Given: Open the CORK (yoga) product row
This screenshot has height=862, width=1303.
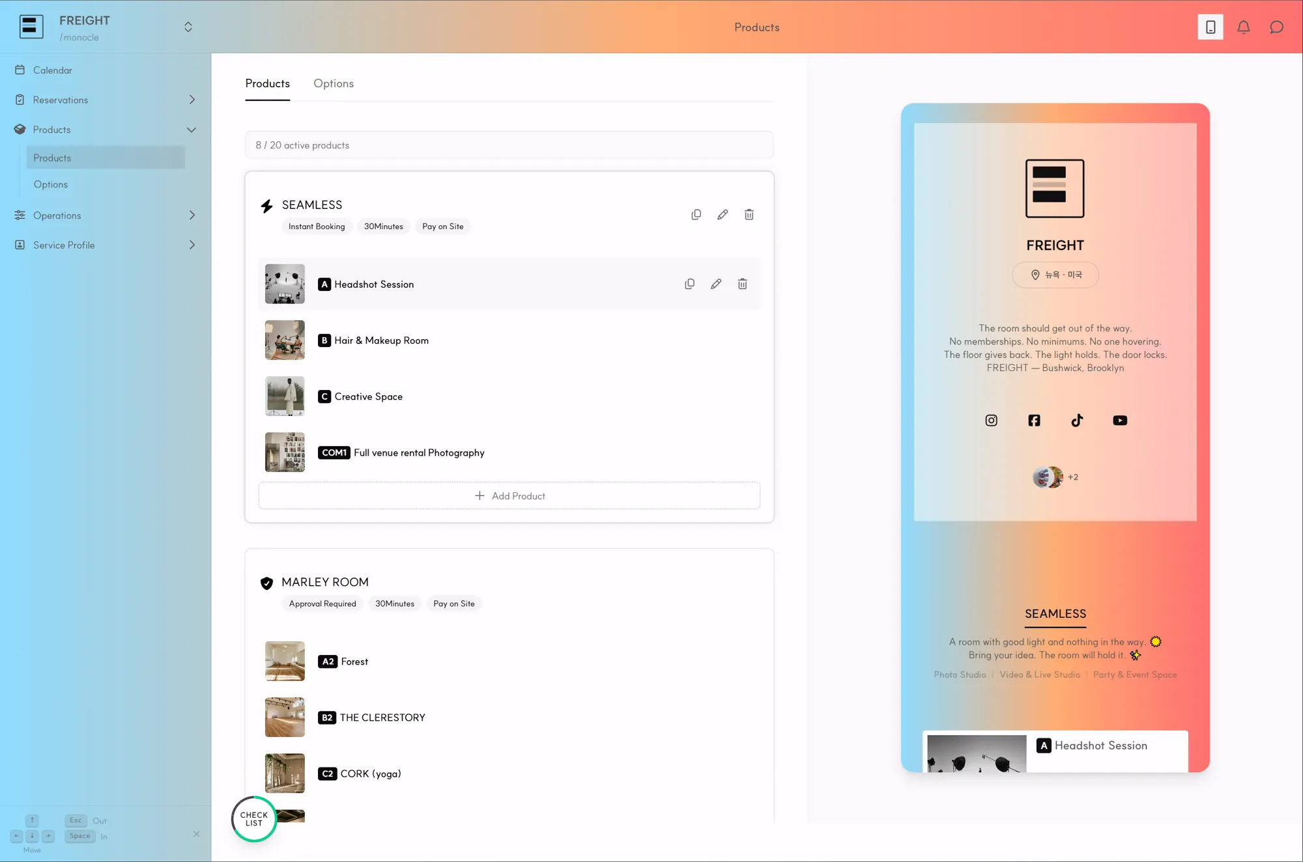Looking at the screenshot, I should coord(509,773).
